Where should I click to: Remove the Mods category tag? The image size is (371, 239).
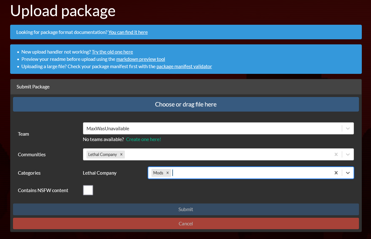tap(167, 172)
